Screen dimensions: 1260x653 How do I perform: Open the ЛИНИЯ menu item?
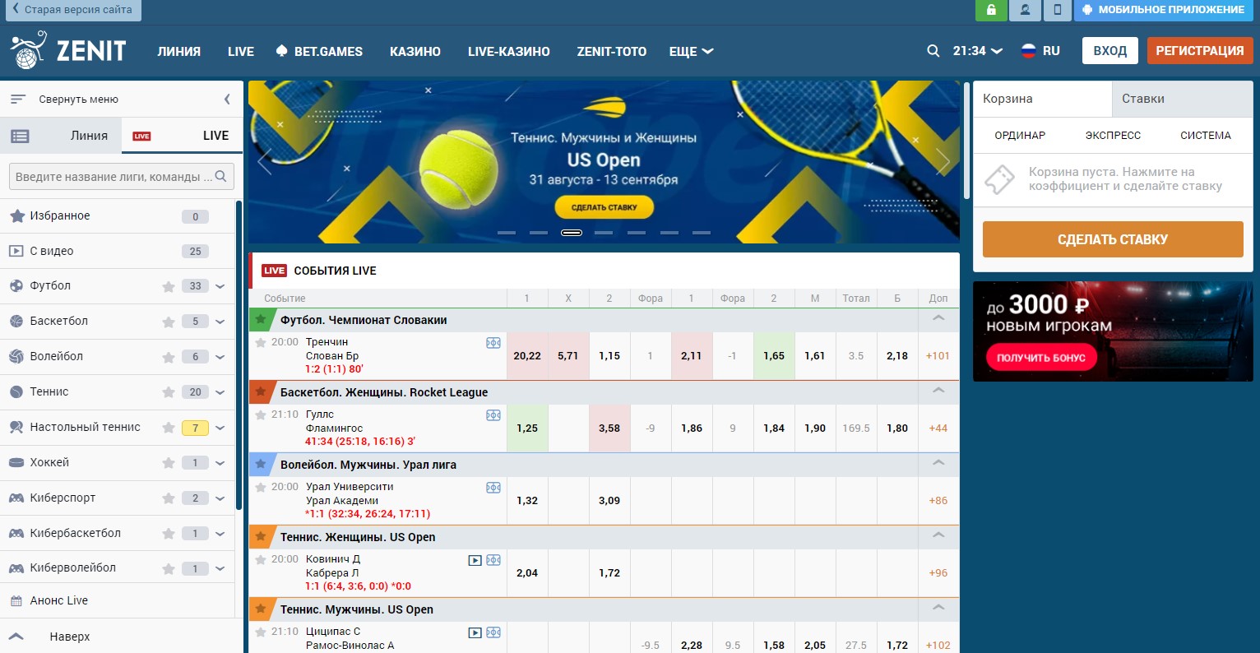click(x=179, y=51)
